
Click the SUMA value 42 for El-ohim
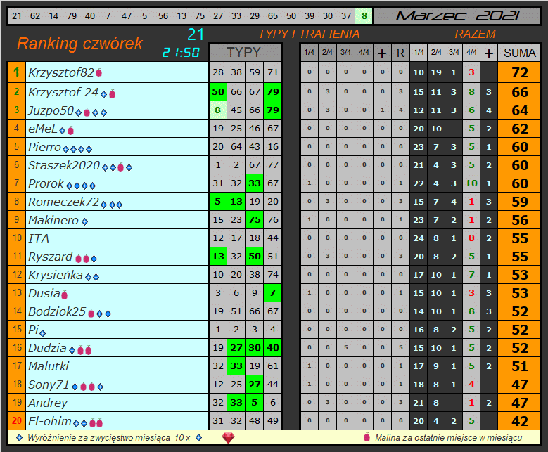(x=519, y=421)
